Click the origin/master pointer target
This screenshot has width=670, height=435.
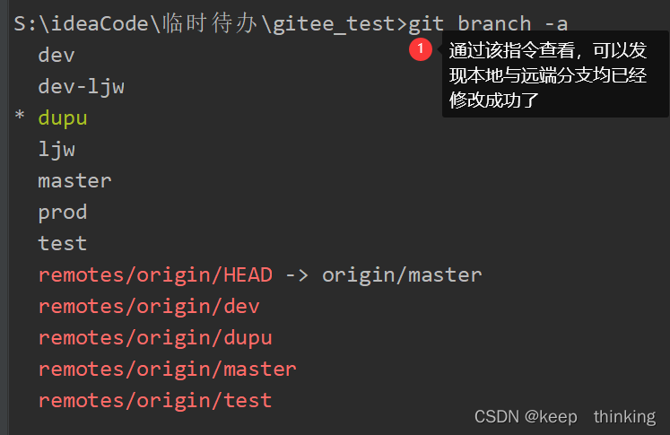[402, 275]
